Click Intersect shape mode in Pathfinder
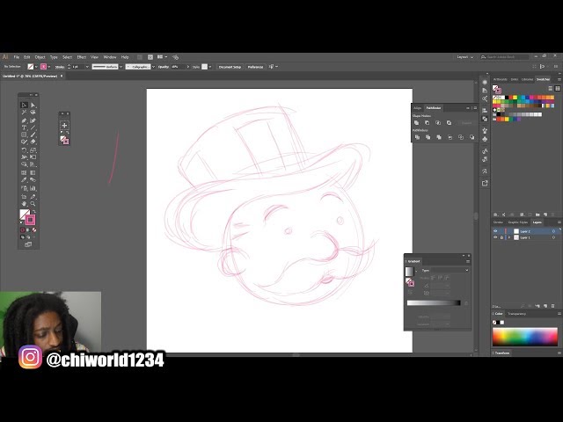Viewport: 563px width, 422px height. [x=438, y=123]
